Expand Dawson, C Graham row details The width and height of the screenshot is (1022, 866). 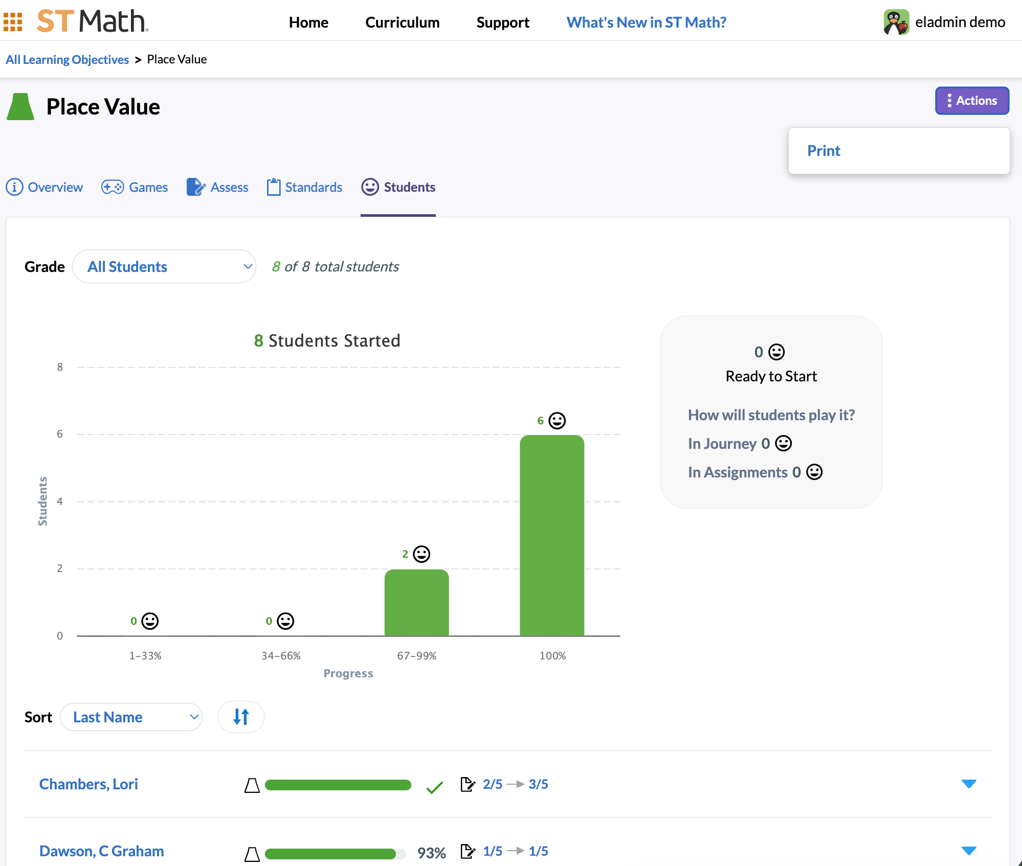968,851
